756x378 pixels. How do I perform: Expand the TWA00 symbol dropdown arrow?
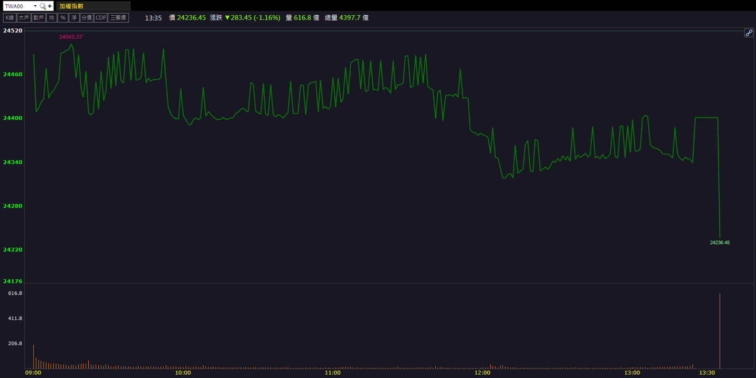(x=35, y=6)
